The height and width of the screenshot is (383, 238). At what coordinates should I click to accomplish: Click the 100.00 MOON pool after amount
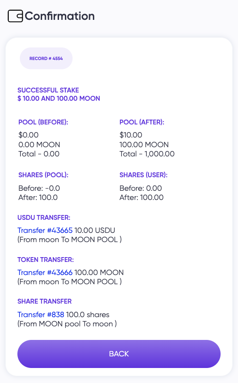pos(144,144)
